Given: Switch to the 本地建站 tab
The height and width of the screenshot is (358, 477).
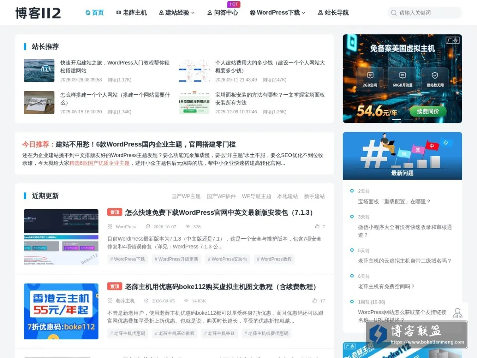Looking at the screenshot, I should [x=287, y=196].
